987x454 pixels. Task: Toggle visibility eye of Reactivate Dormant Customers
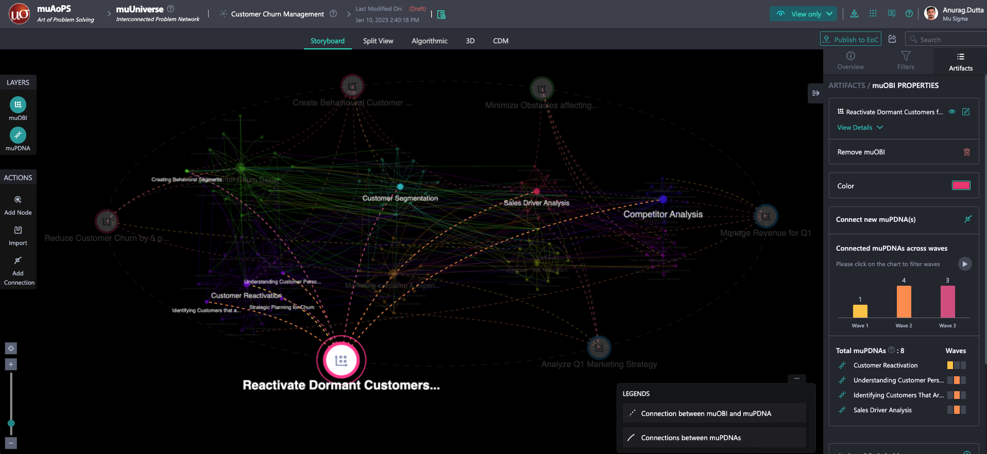(952, 112)
